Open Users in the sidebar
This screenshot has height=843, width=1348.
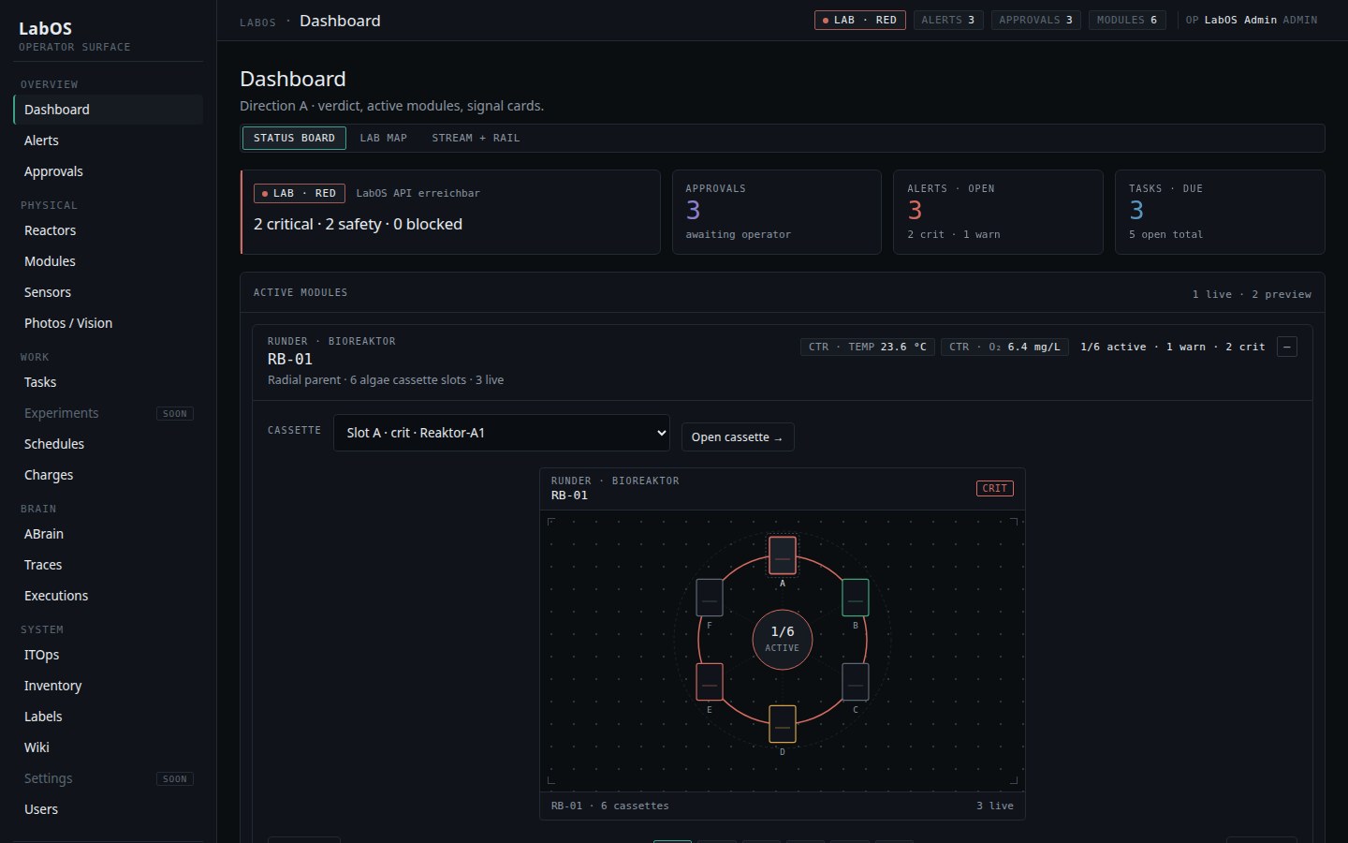[109, 809]
